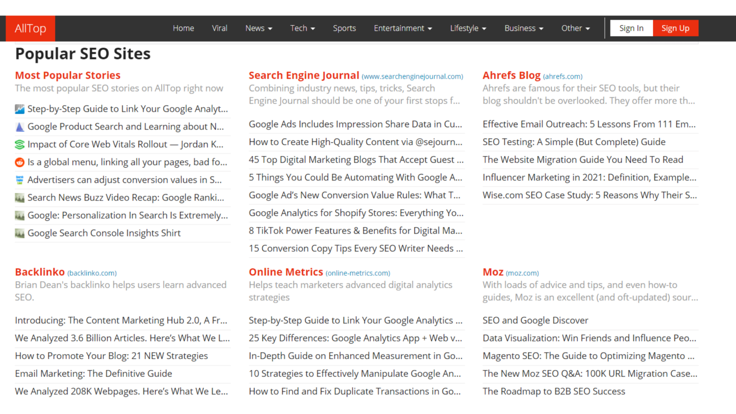Open 25 Key Differences: Google Analytics article
This screenshot has width=736, height=414.
click(x=355, y=338)
